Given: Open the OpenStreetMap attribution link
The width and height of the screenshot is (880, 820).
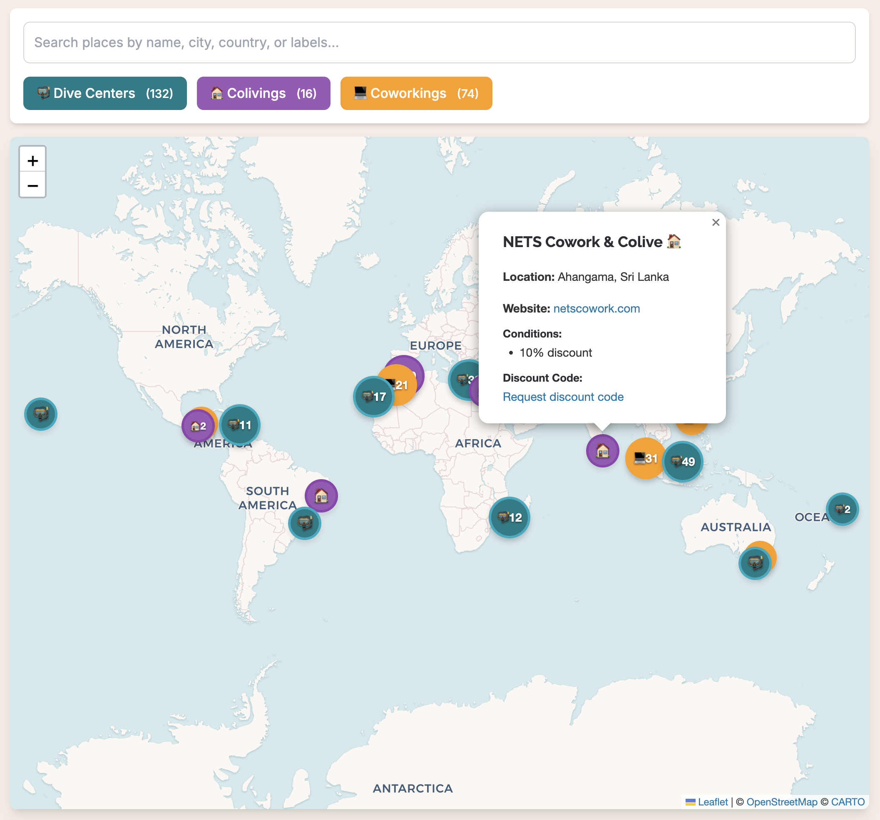Looking at the screenshot, I should 782,802.
